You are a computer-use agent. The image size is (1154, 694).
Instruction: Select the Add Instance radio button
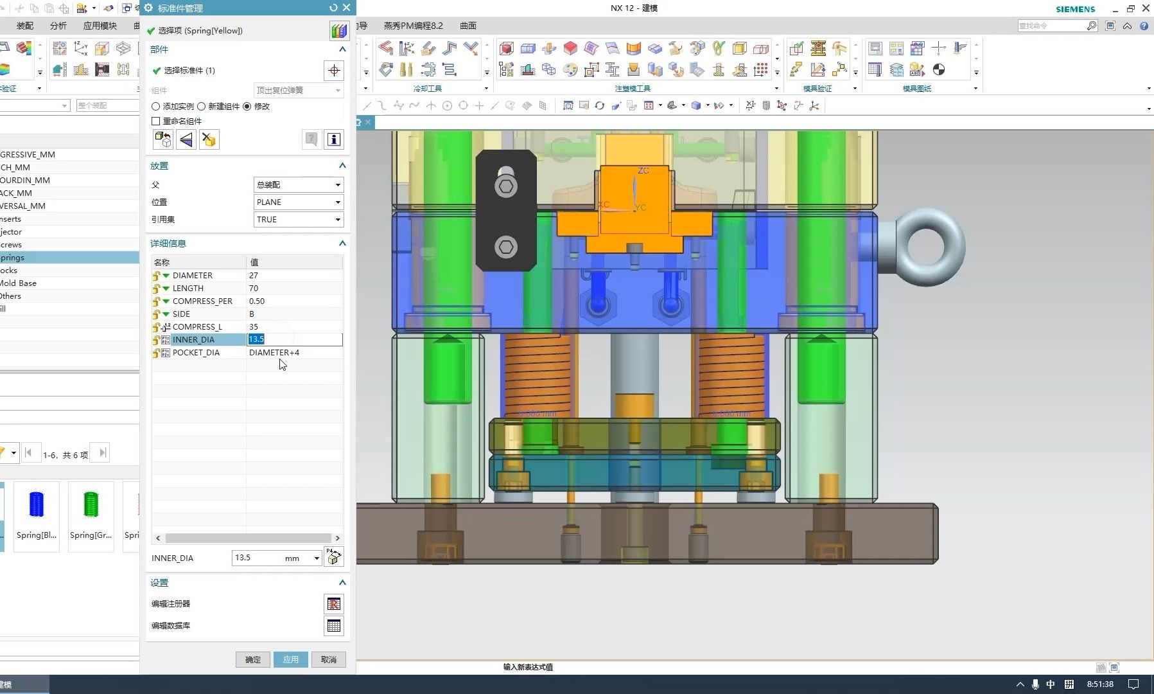pyautogui.click(x=156, y=107)
